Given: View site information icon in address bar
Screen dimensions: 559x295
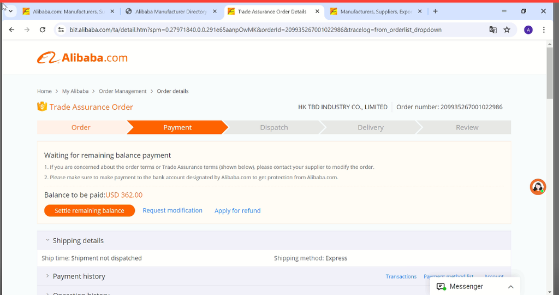Looking at the screenshot, I should [x=61, y=29].
